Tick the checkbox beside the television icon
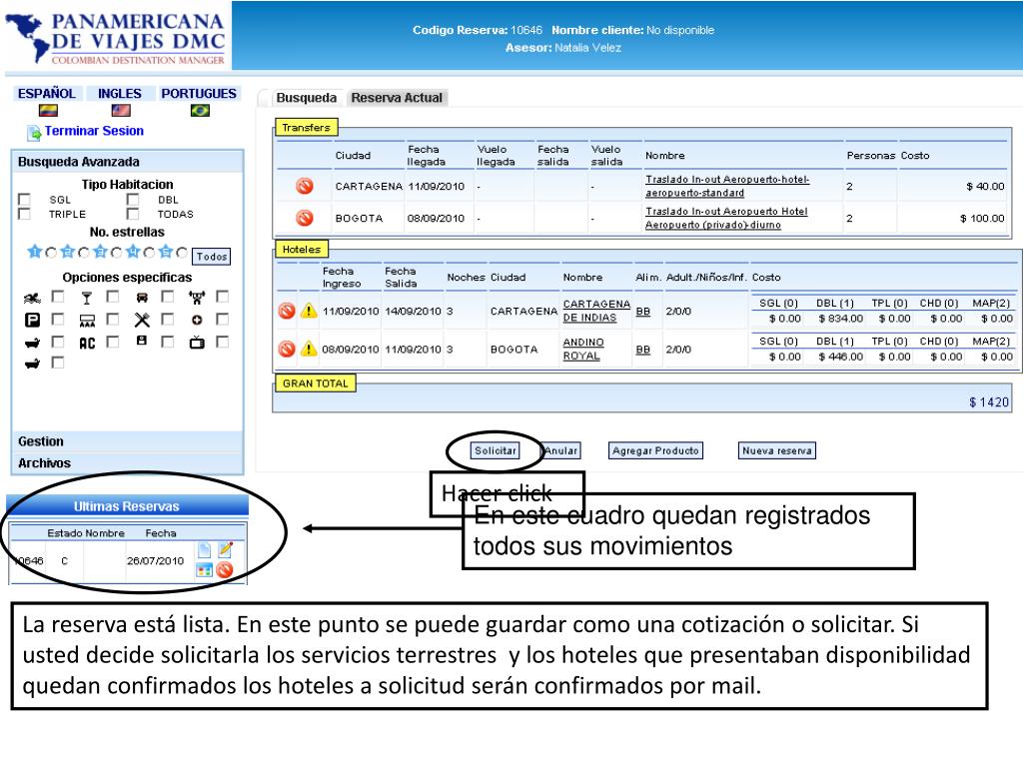Screen dimensions: 1023x767 click(223, 342)
